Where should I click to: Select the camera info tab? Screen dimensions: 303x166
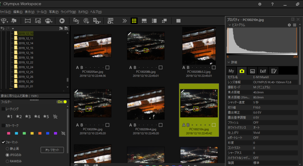point(242,71)
